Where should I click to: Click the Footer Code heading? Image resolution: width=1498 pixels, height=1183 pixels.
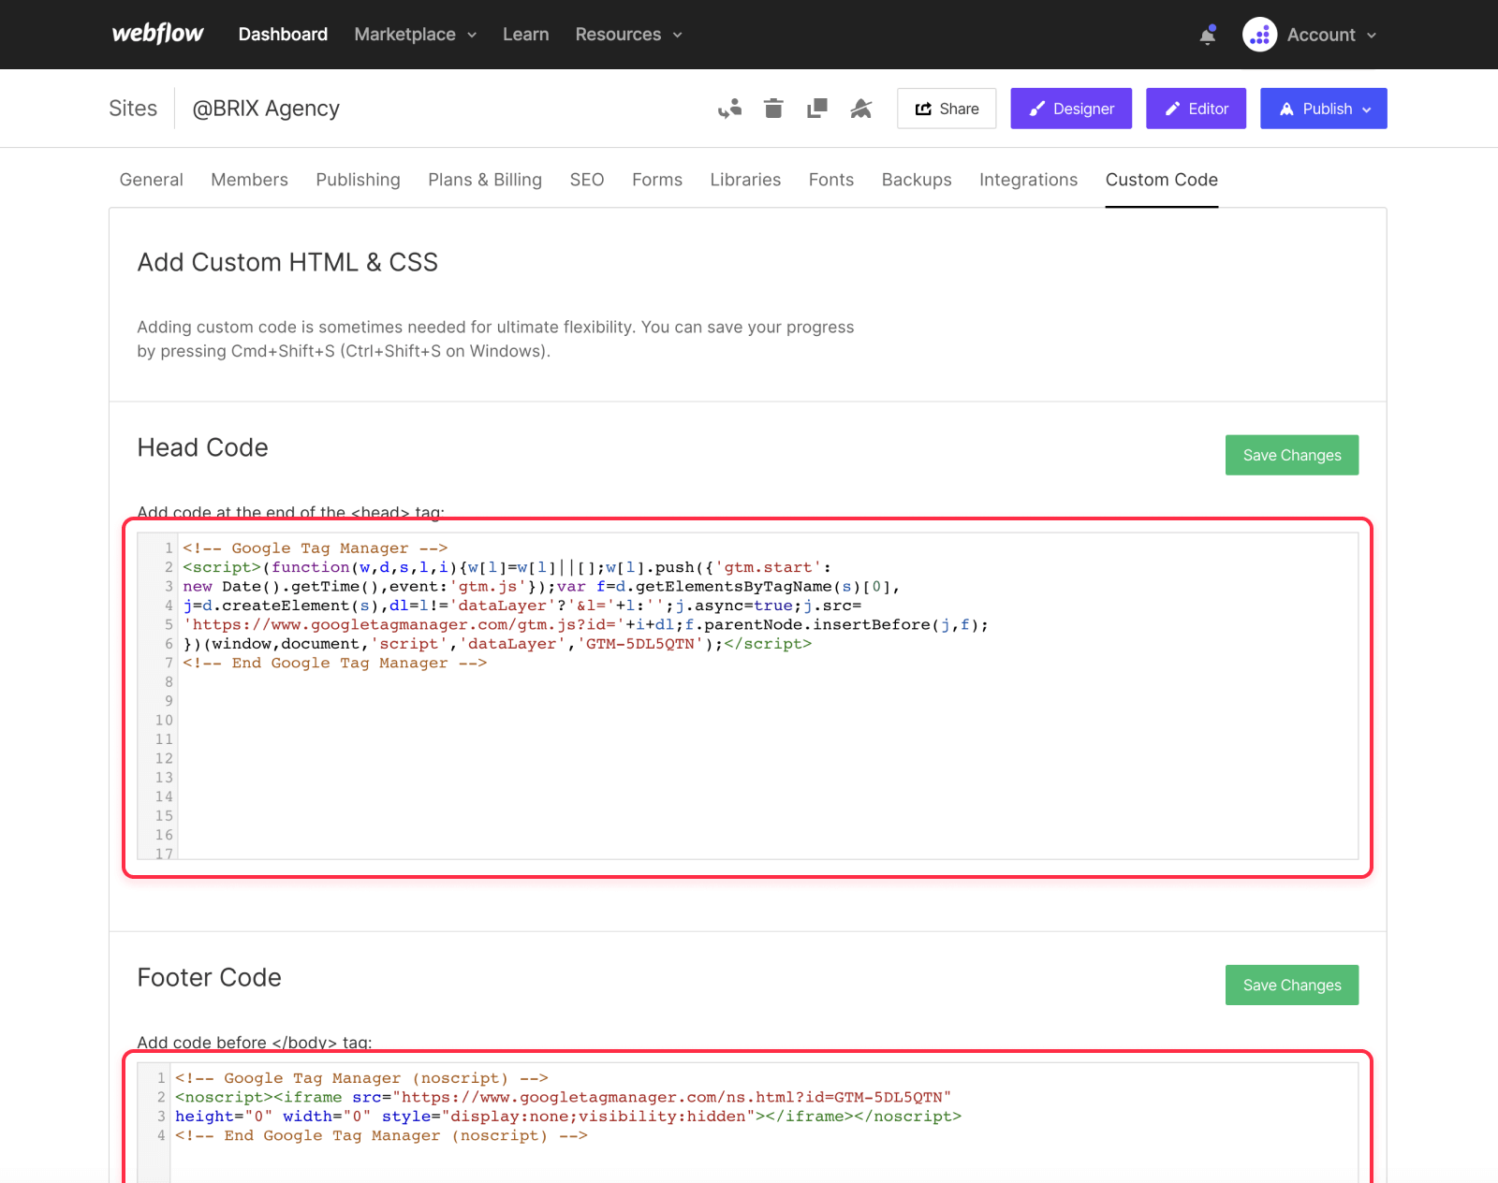(x=209, y=977)
